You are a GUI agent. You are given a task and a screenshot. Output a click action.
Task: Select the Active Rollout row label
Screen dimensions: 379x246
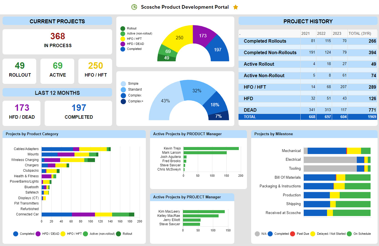click(259, 64)
